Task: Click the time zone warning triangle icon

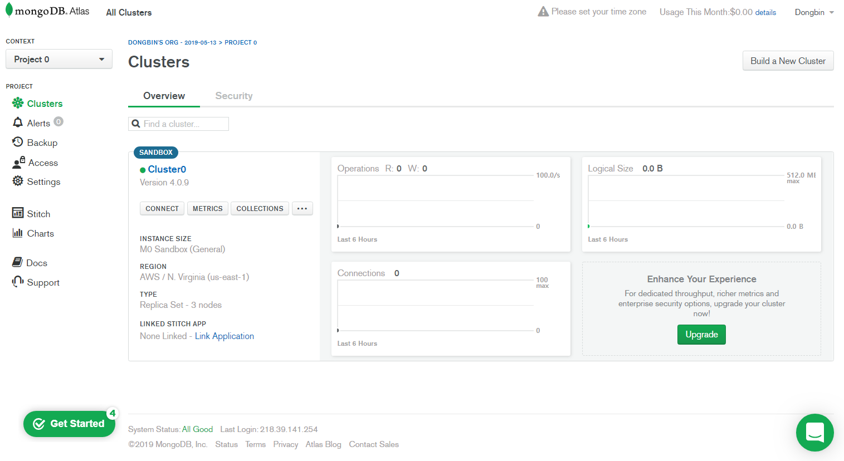Action: click(543, 11)
